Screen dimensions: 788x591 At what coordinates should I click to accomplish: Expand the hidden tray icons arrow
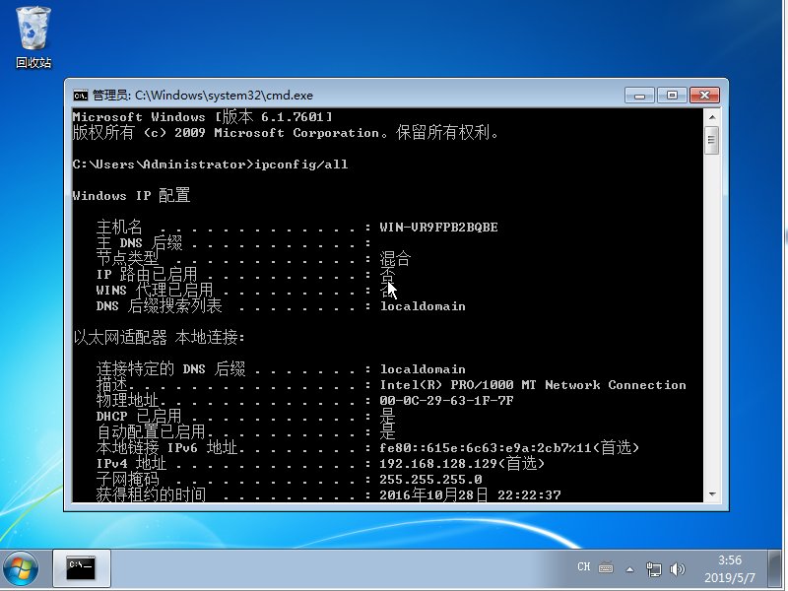[629, 568]
